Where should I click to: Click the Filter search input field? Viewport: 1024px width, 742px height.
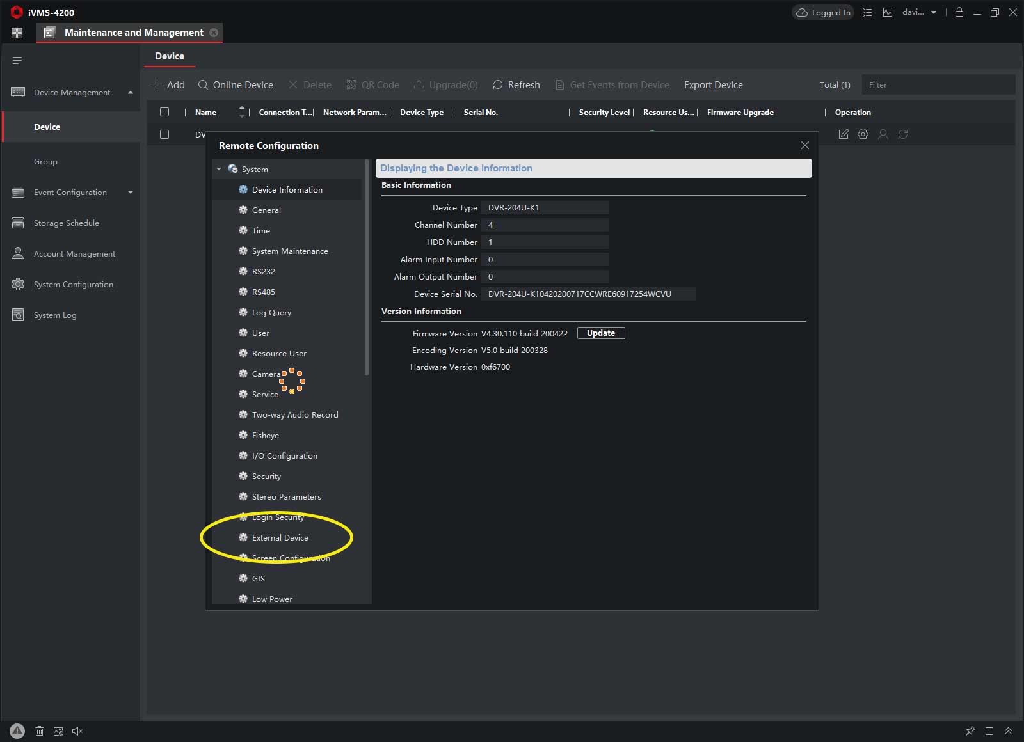tap(938, 84)
